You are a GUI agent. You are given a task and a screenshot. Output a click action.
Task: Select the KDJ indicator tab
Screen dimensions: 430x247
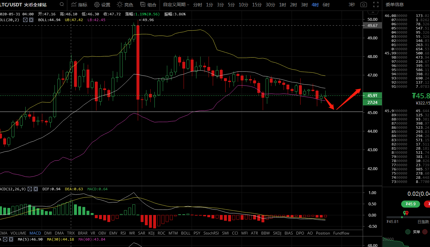point(151,233)
